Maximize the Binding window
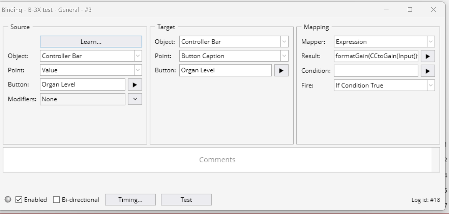Image resolution: width=449 pixels, height=214 pixels. coord(410,10)
